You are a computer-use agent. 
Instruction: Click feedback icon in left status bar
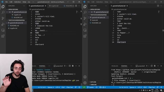pos(76,87)
